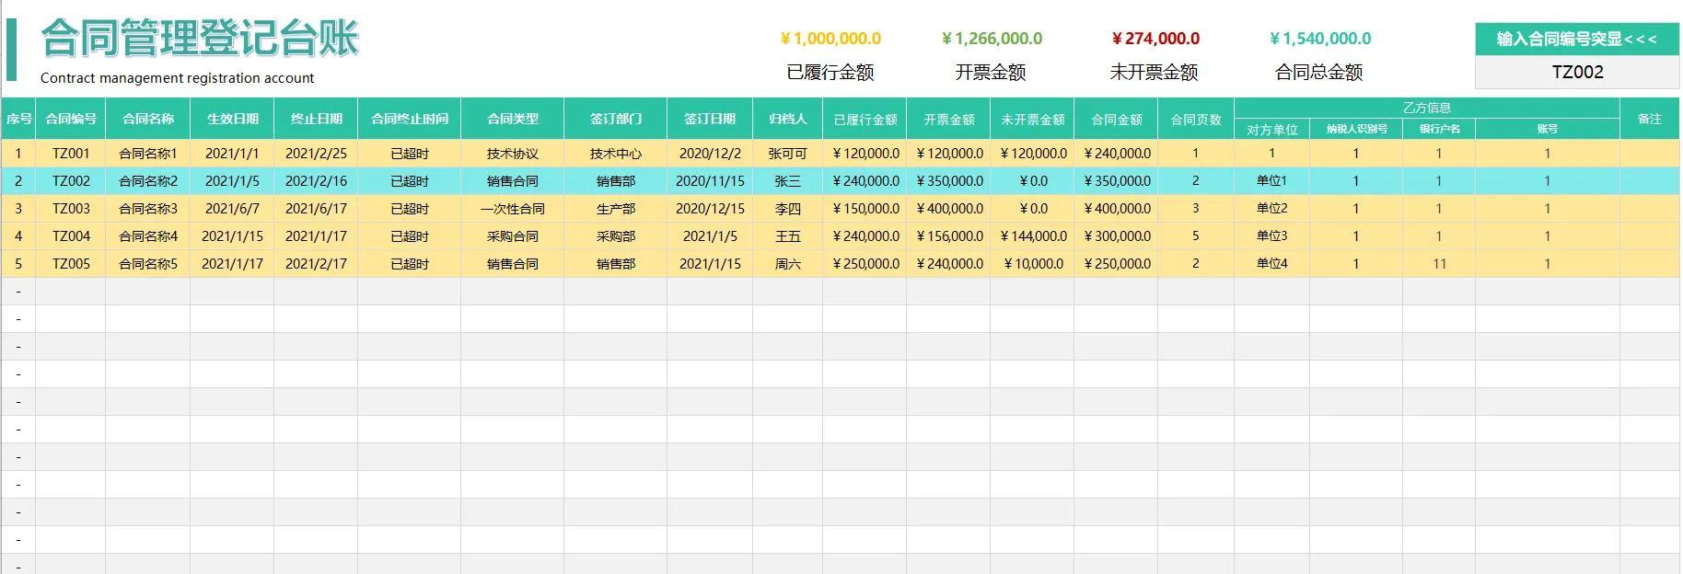The width and height of the screenshot is (1683, 574).
Task: Click the 未开票金额 total ¥274,000.0
Action: [x=1155, y=39]
